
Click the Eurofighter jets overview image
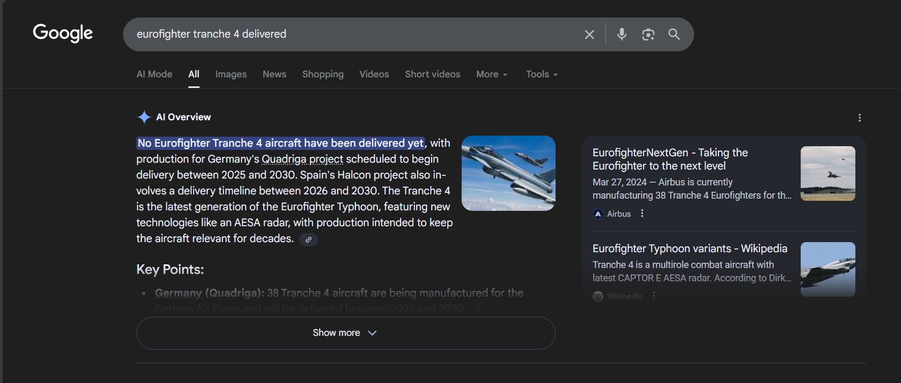(508, 173)
